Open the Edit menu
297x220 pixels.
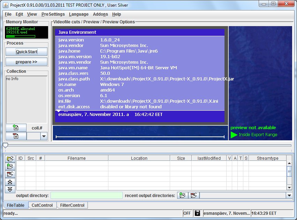pos(19,14)
